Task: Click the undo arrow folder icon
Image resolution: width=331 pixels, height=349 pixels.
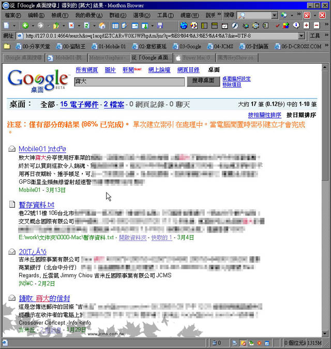Action: pyautogui.click(x=56, y=26)
